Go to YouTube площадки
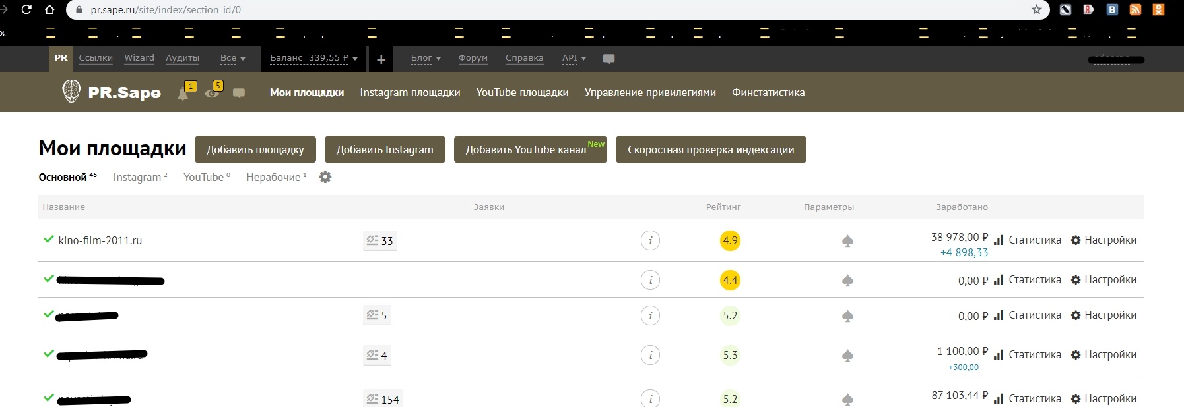 tap(522, 92)
